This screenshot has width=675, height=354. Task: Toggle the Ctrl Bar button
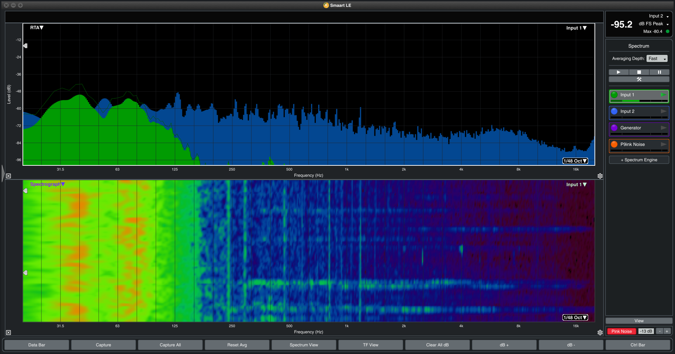point(638,345)
